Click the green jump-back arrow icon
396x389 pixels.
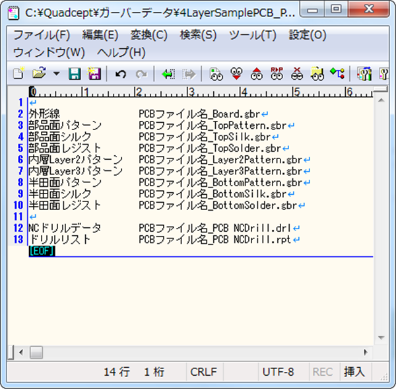(x=168, y=75)
